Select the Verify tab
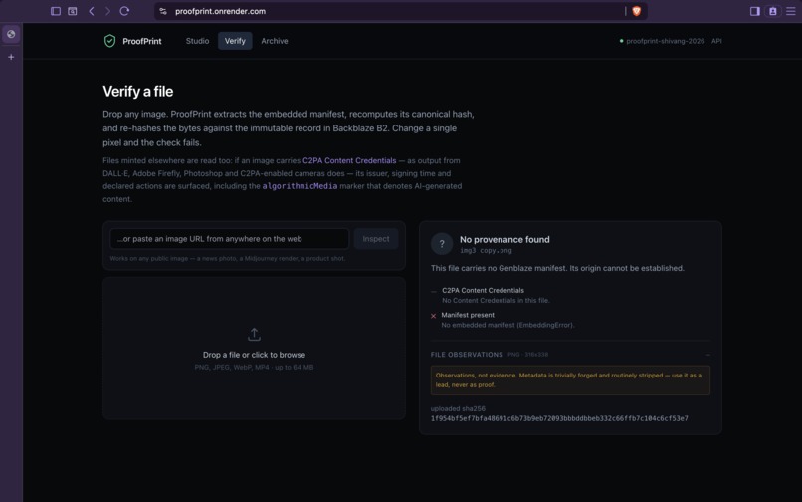 click(235, 41)
